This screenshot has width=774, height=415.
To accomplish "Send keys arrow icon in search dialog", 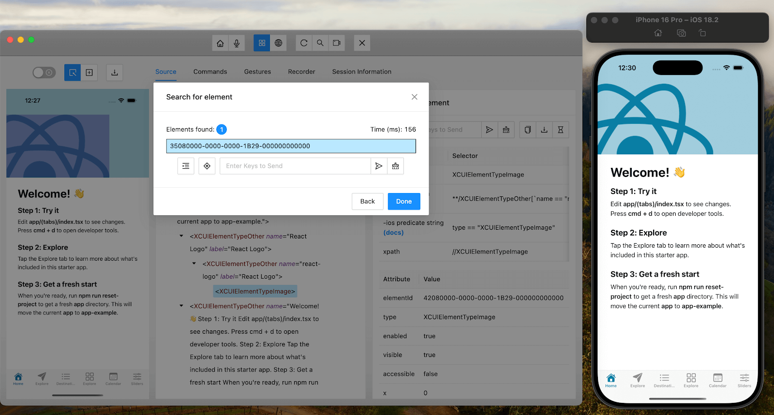I will pyautogui.click(x=379, y=166).
